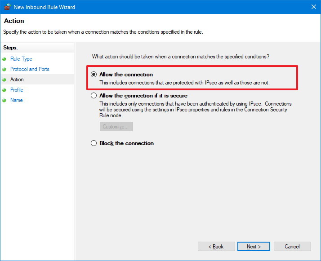
Task: Click the firewall wizard title bar icon
Action: click(x=6, y=7)
